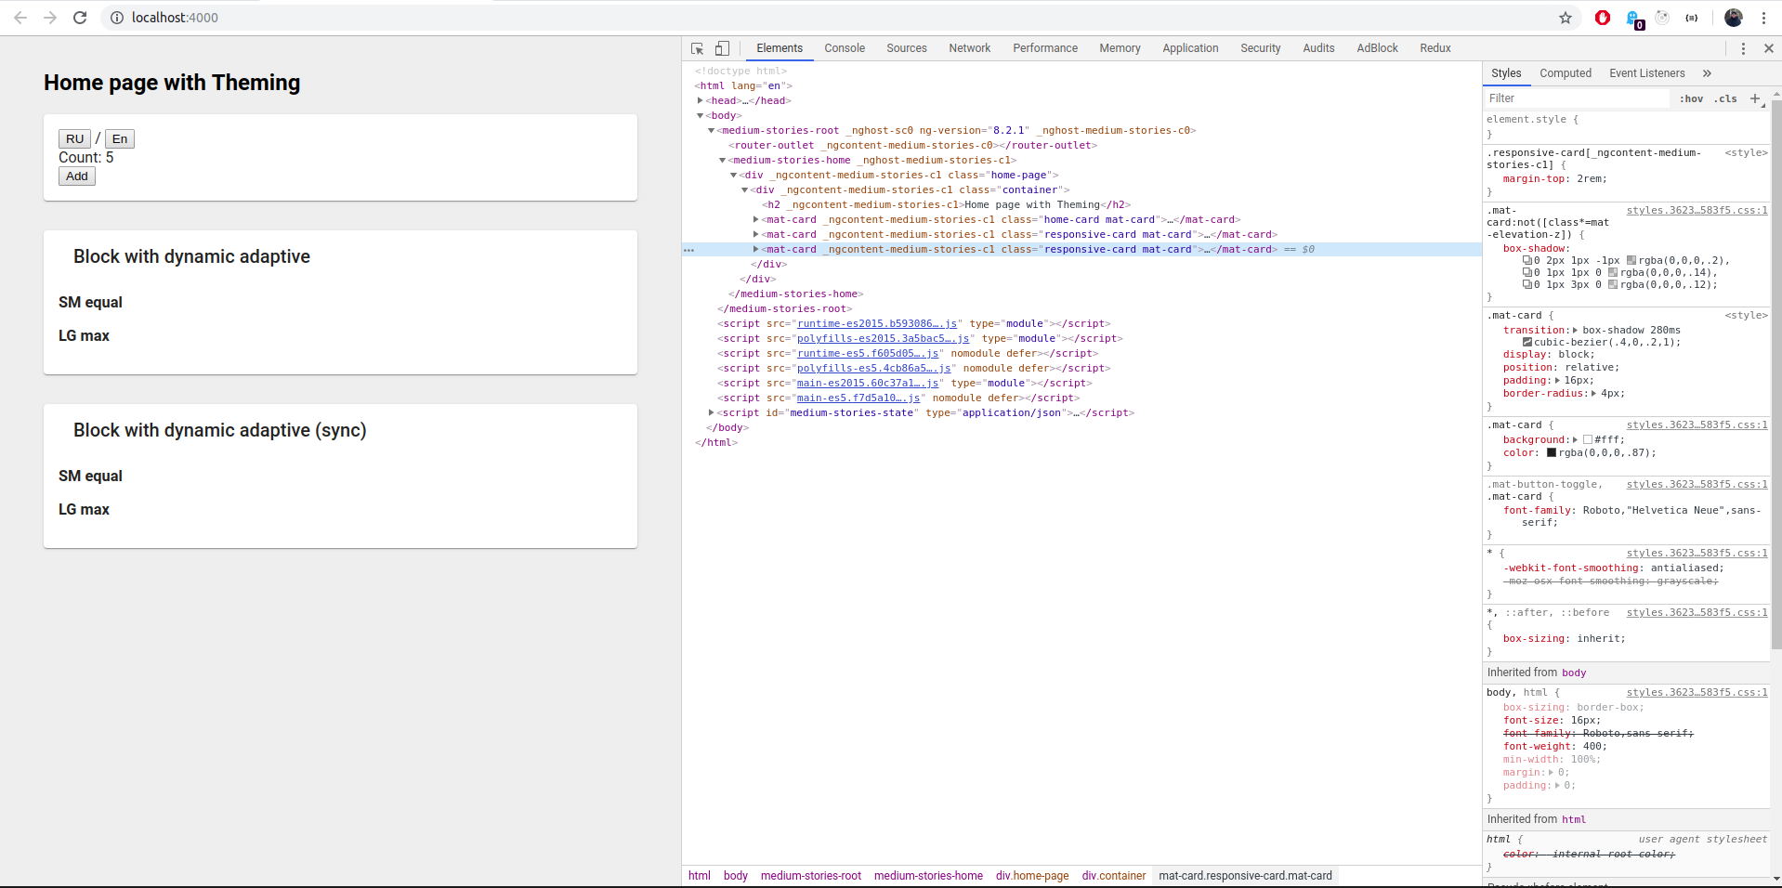Open the Network tab
Viewport: 1782px width, 888px height.
(970, 48)
